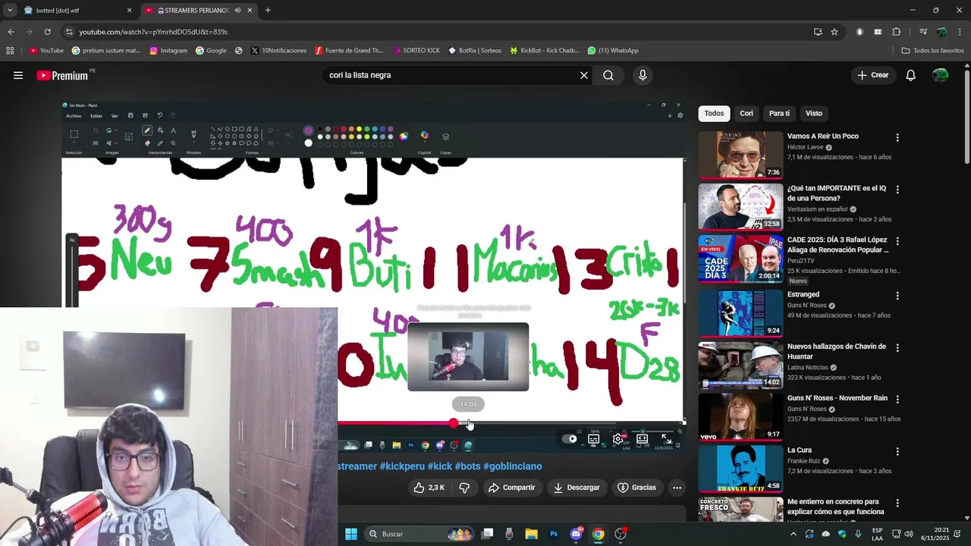Click the magnifier search button
This screenshot has width=971, height=546.
tap(608, 75)
